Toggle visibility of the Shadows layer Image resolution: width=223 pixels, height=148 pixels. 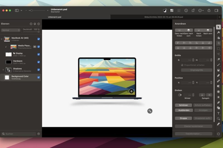tap(38, 70)
